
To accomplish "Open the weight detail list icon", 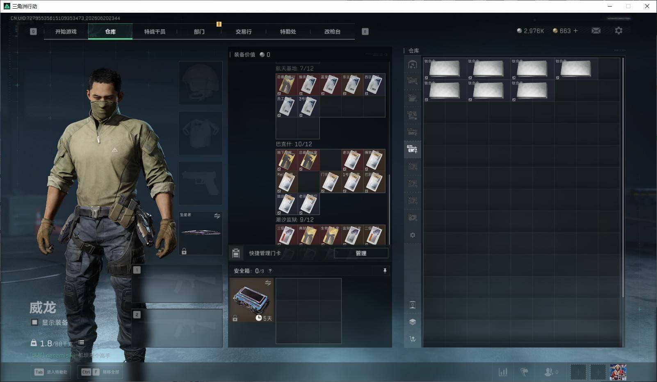I will click(81, 342).
